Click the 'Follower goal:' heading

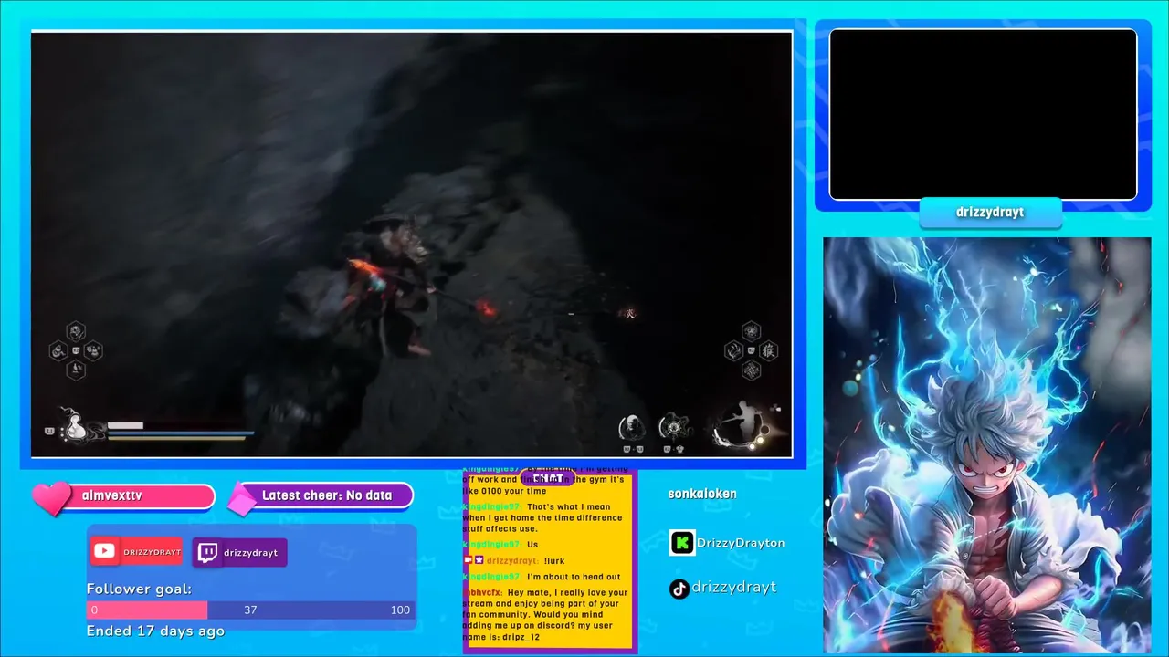[x=139, y=589]
